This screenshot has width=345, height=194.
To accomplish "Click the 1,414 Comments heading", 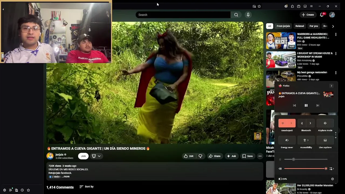I will pos(60,187).
